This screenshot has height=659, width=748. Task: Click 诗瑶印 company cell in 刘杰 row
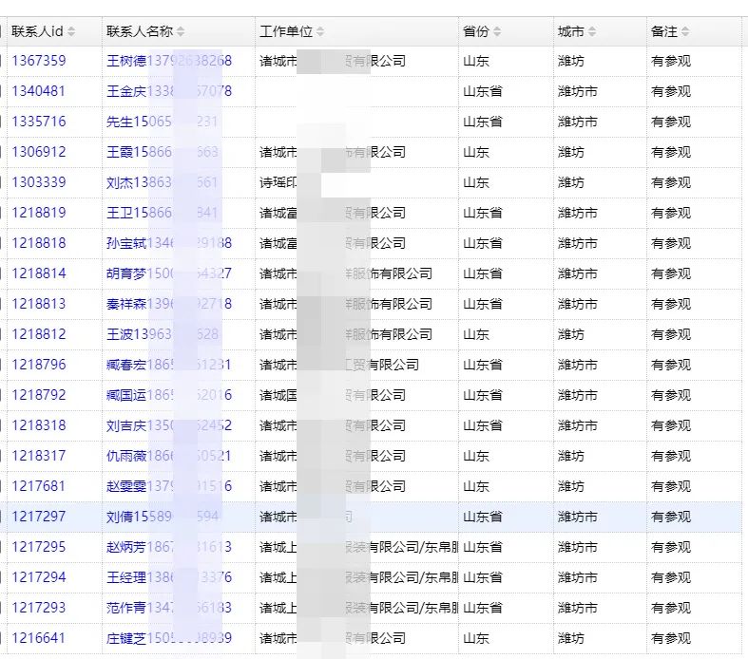click(x=278, y=182)
